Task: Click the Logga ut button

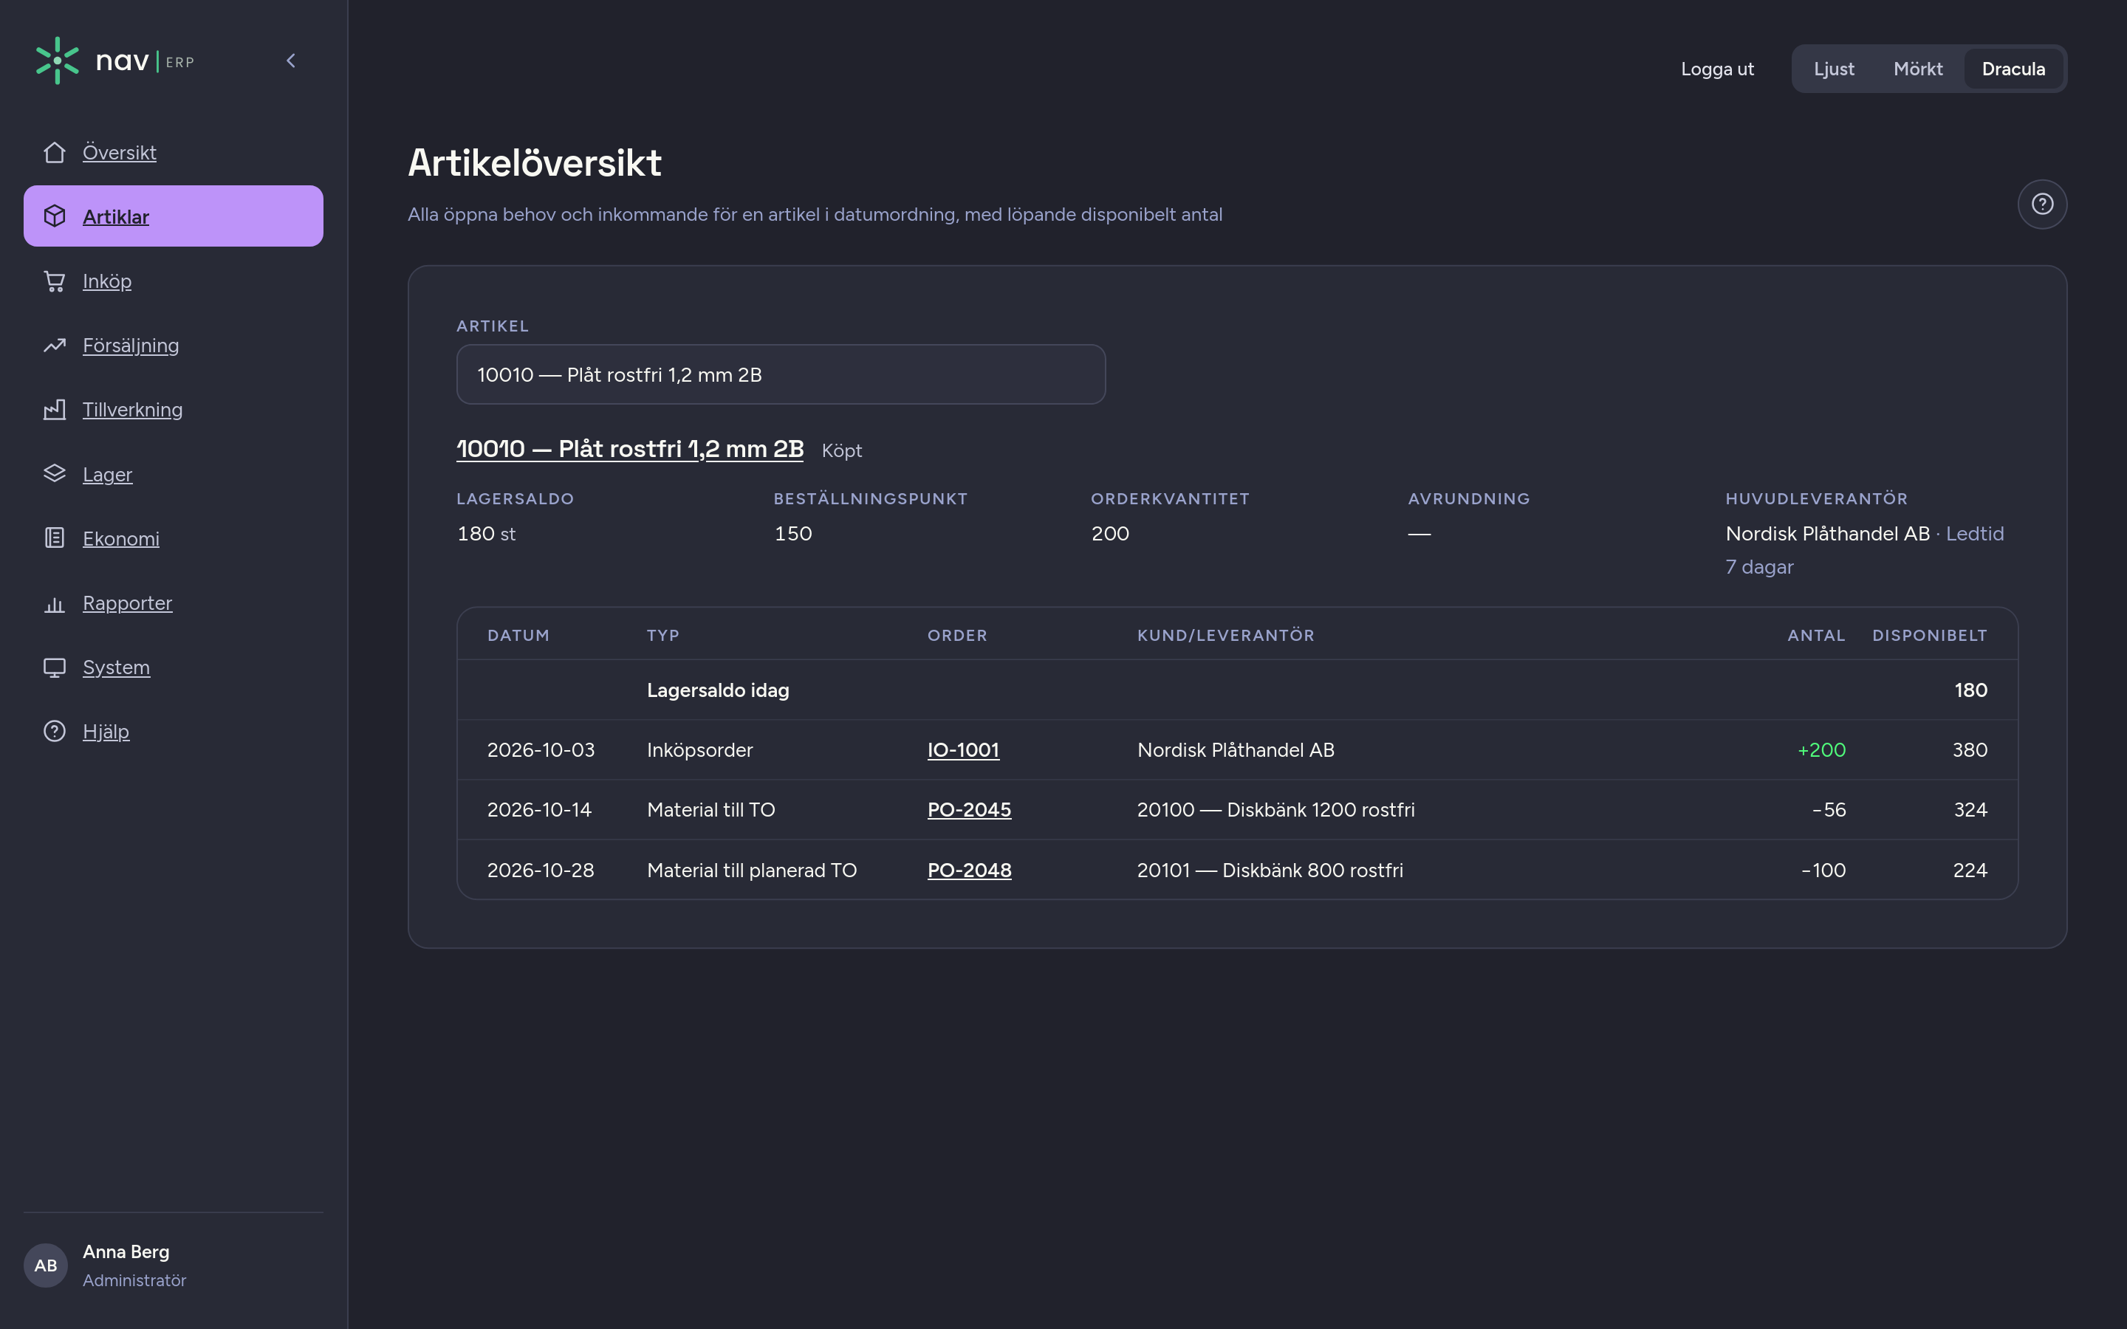Action: pyautogui.click(x=1716, y=69)
